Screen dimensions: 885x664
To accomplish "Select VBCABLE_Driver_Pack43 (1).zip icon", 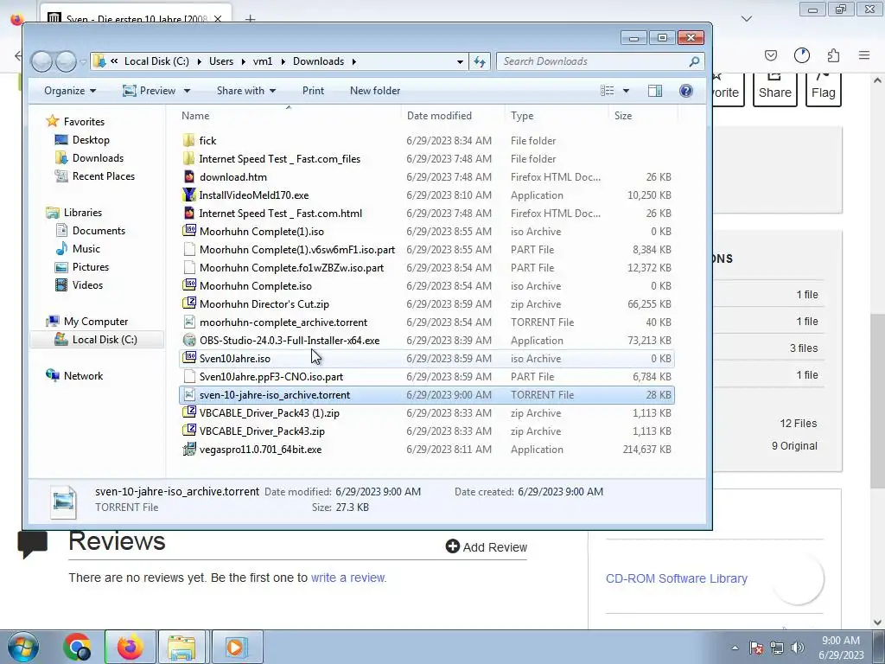I will coord(189,412).
